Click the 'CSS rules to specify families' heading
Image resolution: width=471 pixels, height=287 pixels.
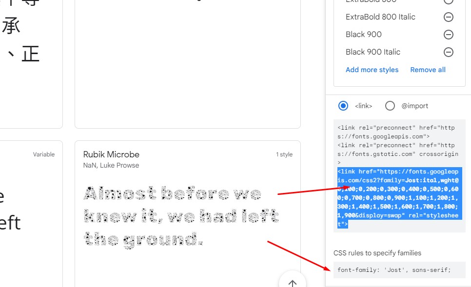pyautogui.click(x=377, y=253)
